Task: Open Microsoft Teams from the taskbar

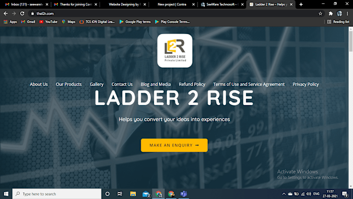Action: coord(184,194)
